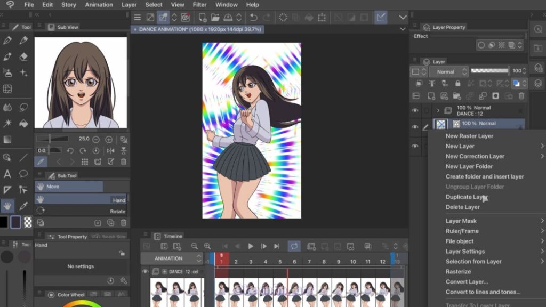Expand the DANCE : 12 layer folder
Screen dimensions: 546x307
(x=438, y=111)
